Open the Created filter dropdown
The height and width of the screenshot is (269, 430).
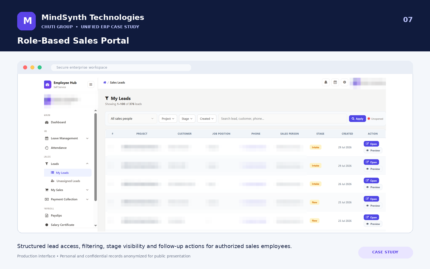pyautogui.click(x=207, y=119)
